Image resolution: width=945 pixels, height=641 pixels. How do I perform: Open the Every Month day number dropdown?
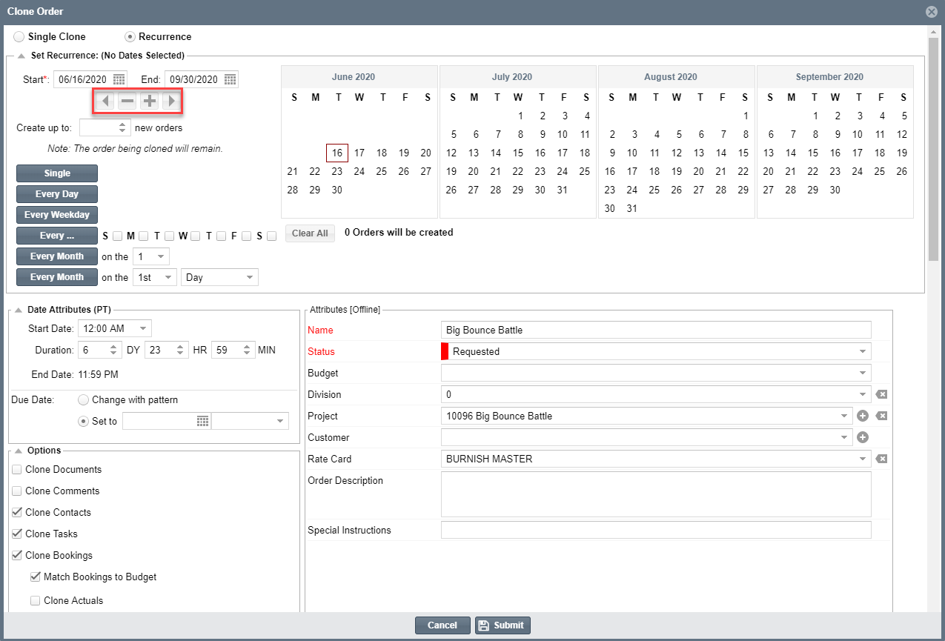[161, 256]
